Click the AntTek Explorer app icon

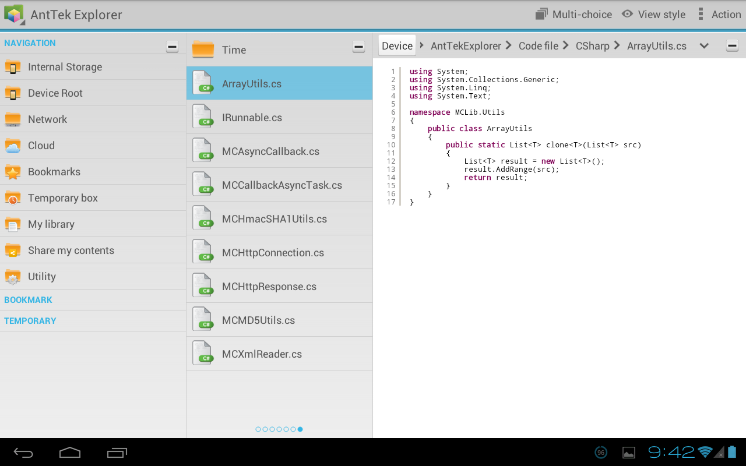(14, 14)
